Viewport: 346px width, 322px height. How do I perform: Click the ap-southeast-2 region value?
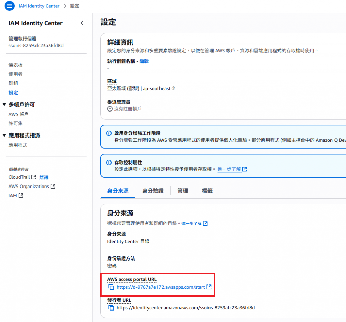click(x=159, y=88)
